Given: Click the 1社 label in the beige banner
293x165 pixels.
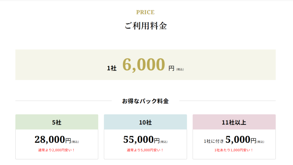Looking at the screenshot, I should tap(112, 68).
